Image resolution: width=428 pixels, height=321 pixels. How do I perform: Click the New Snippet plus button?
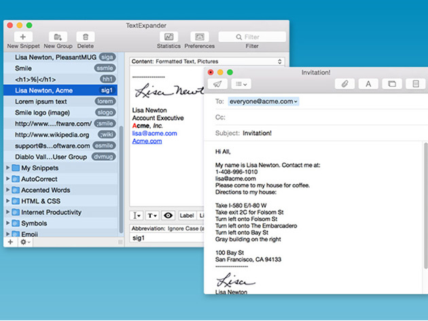[x=22, y=37]
